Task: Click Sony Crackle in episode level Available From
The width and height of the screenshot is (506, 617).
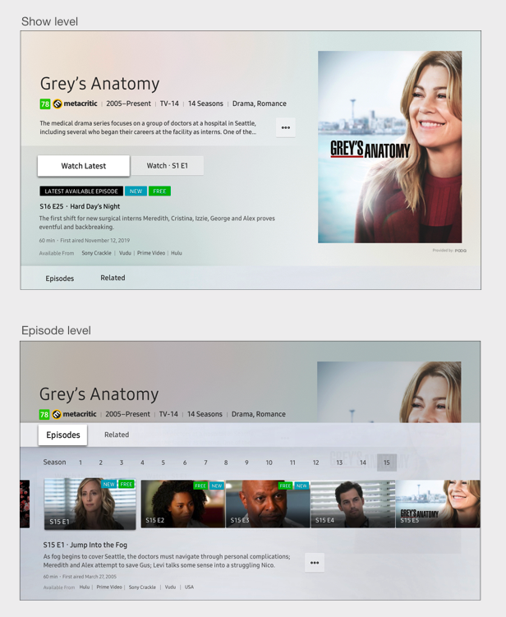Action: point(142,587)
